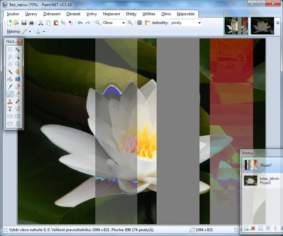Click the red X delete layer icon
The height and width of the screenshot is (236, 283).
pyautogui.click(x=253, y=229)
